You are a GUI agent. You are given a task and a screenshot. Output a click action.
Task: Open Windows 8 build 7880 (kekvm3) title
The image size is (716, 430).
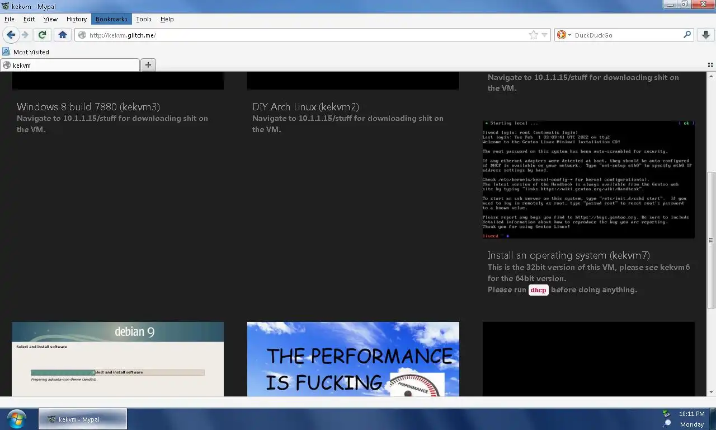[88, 107]
